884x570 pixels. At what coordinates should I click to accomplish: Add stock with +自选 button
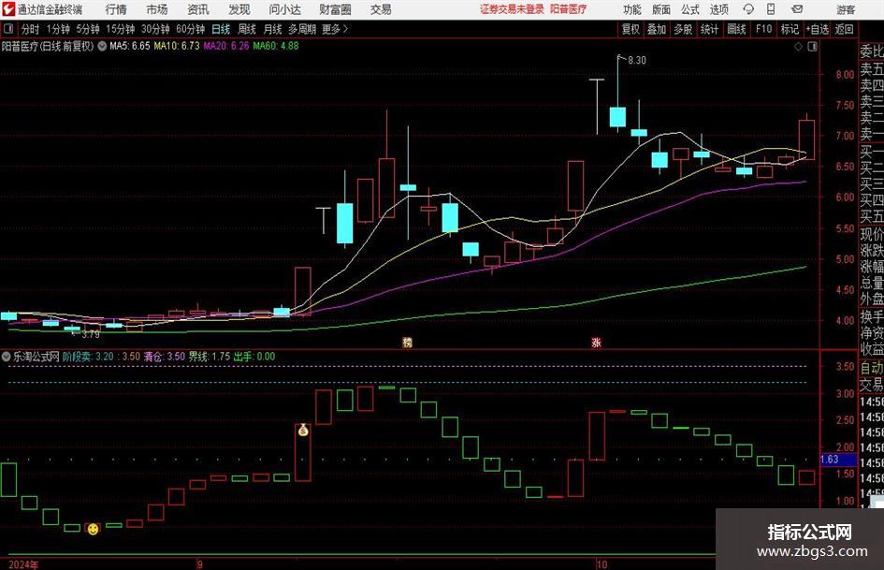click(x=818, y=29)
